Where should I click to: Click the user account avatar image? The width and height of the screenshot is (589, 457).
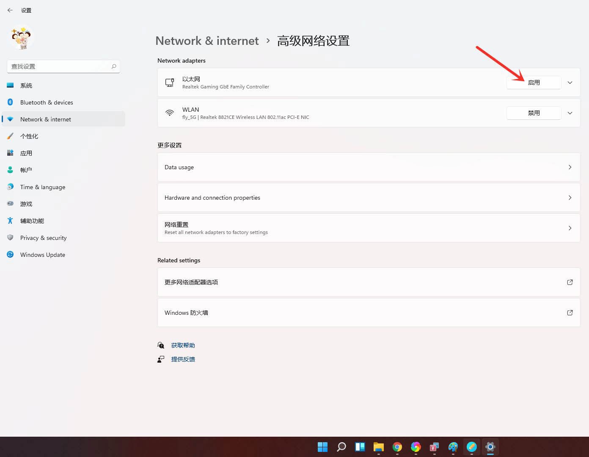[x=21, y=38]
